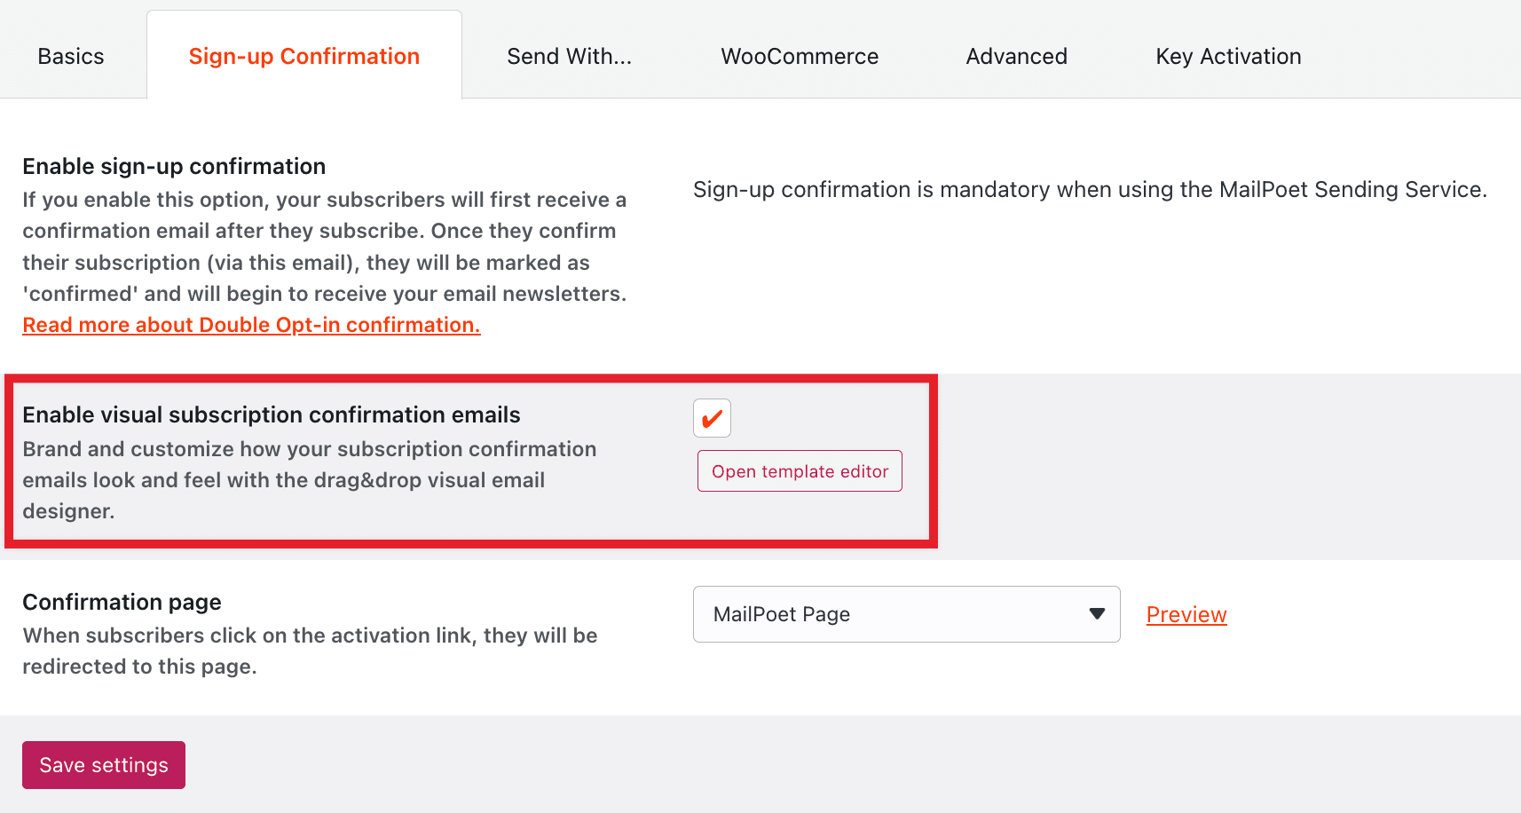1521x813 pixels.
Task: Click the Enable sign-up confirmation heading
Action: coord(173,166)
